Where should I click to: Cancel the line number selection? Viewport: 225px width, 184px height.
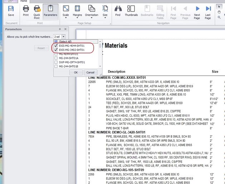coord(91,72)
